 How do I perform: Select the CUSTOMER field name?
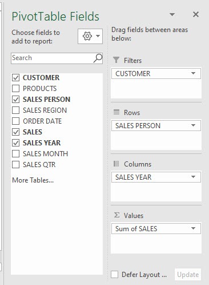tap(41, 78)
